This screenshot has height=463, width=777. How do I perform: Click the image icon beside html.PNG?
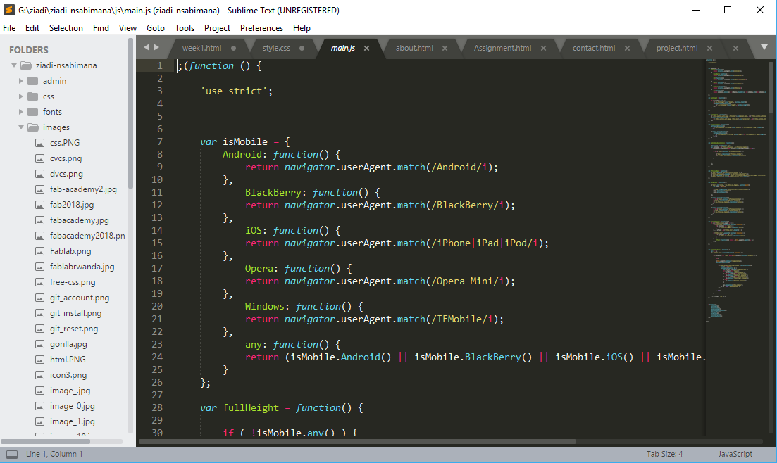[40, 359]
